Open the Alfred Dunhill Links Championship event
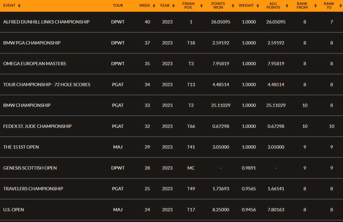The height and width of the screenshot is (222, 343). pos(46,22)
